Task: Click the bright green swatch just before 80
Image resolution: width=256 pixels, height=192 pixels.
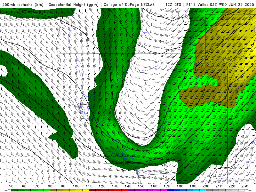Action: click(x=47, y=190)
